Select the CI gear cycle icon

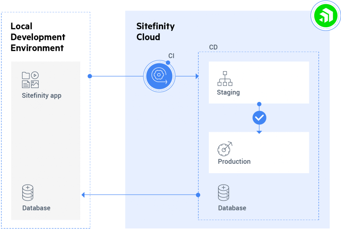159,76
